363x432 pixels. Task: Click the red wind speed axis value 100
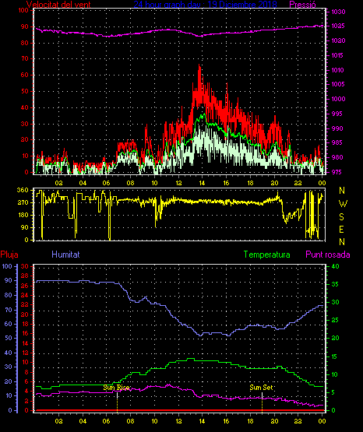pyautogui.click(x=23, y=10)
